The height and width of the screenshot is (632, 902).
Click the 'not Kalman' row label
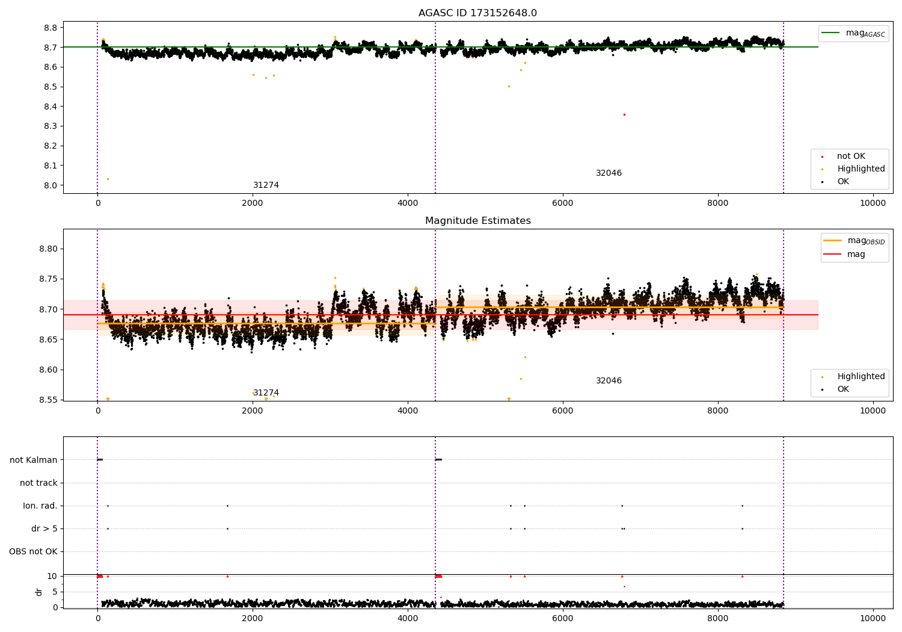point(34,460)
